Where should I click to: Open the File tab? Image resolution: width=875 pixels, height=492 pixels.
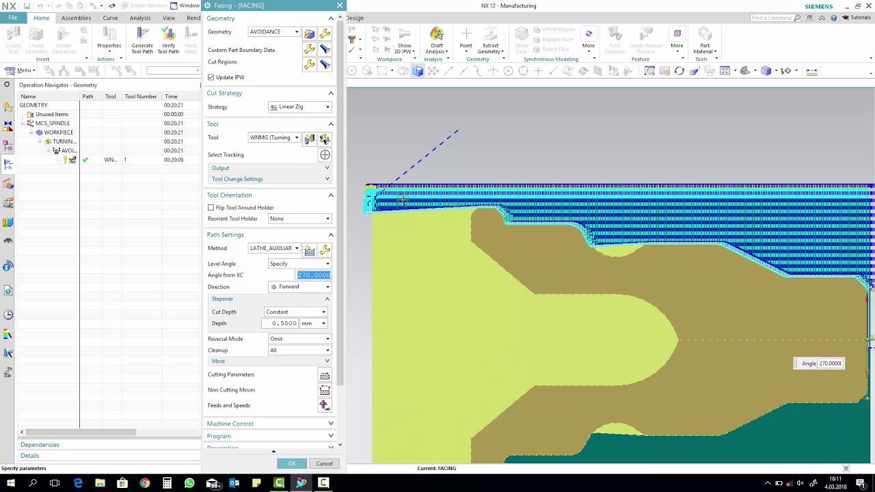(x=13, y=18)
